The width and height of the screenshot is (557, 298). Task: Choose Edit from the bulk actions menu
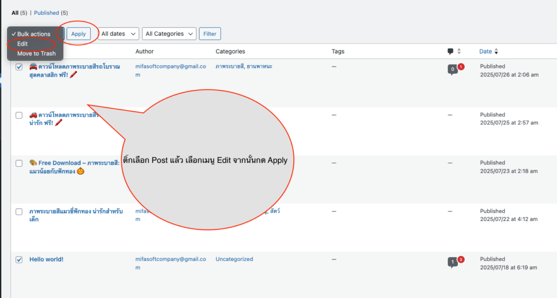coord(22,44)
